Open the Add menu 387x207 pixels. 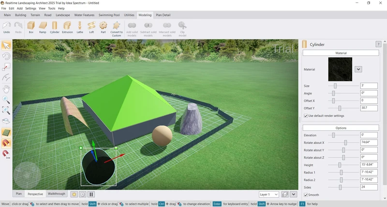coord(20,8)
